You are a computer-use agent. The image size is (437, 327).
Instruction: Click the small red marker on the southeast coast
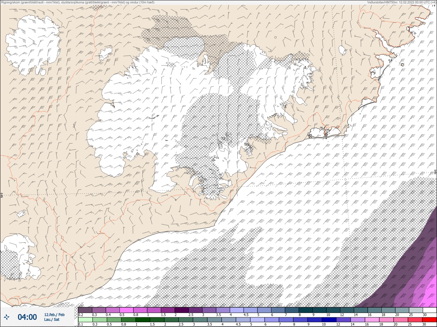click(x=325, y=134)
